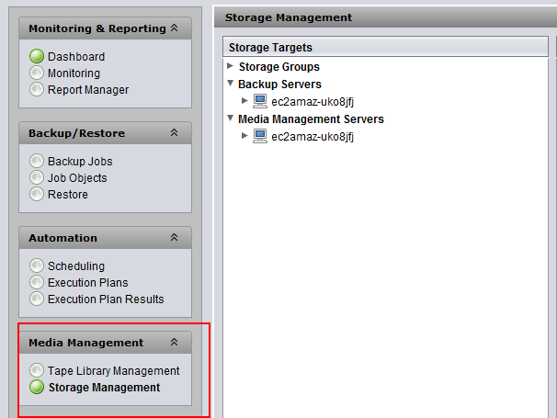The image size is (557, 418).
Task: Collapse the Backup/Restore panel chevron
Action: pyautogui.click(x=174, y=133)
